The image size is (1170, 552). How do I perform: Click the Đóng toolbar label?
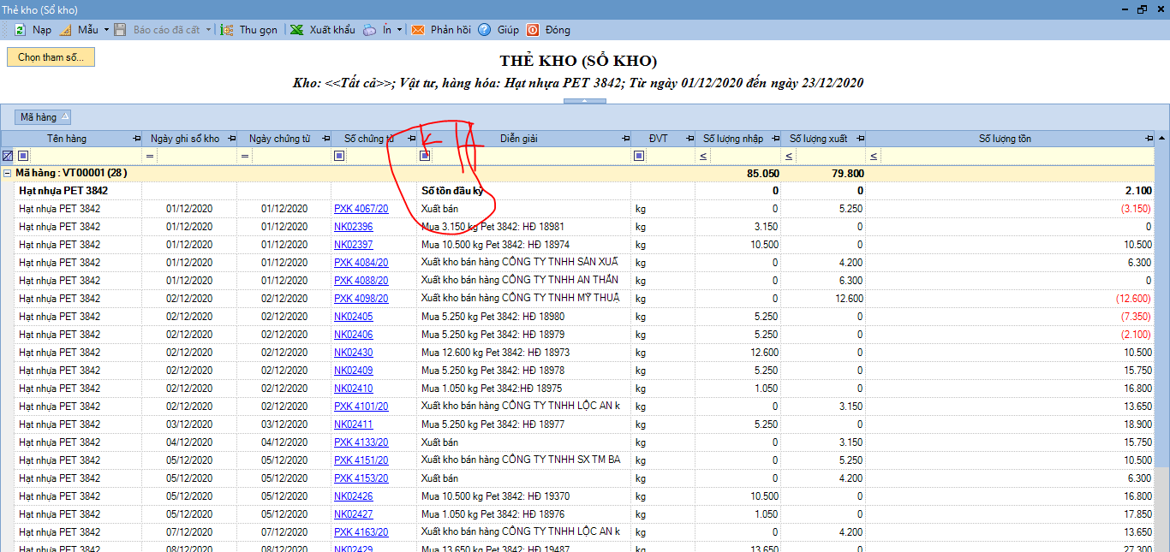click(558, 30)
